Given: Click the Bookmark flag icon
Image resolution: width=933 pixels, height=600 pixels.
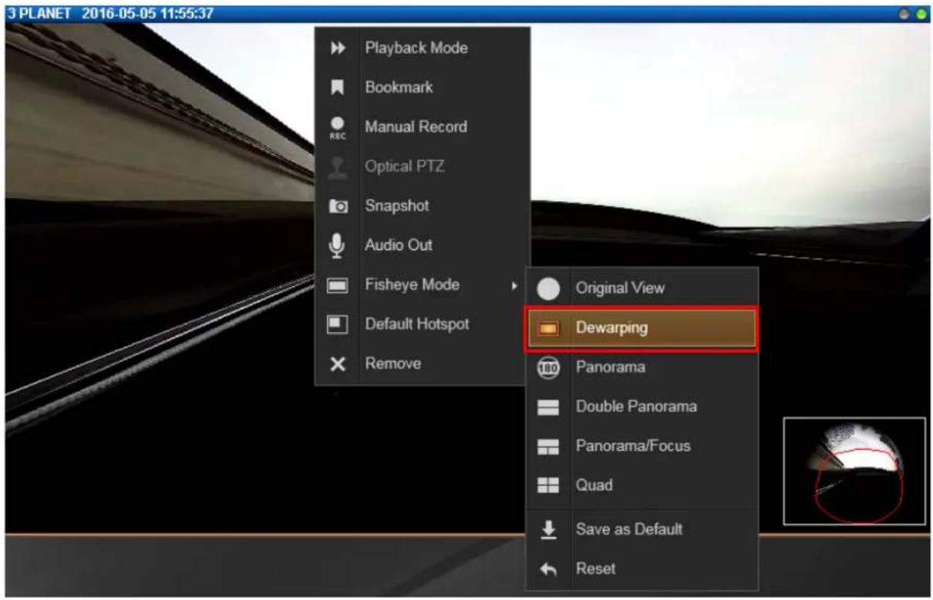Looking at the screenshot, I should 337,87.
